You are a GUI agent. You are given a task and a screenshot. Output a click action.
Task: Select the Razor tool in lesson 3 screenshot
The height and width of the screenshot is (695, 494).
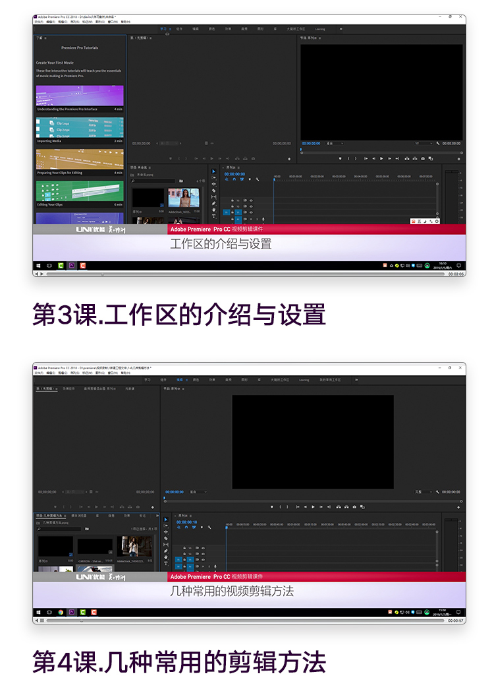click(214, 191)
